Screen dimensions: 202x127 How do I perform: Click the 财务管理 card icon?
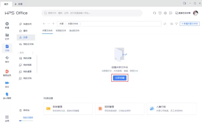pyautogui.click(x=48, y=109)
